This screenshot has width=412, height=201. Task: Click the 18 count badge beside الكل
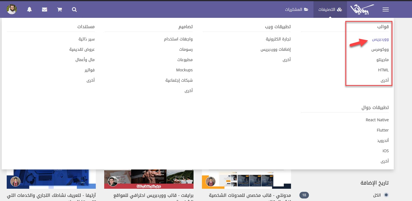(x=304, y=195)
